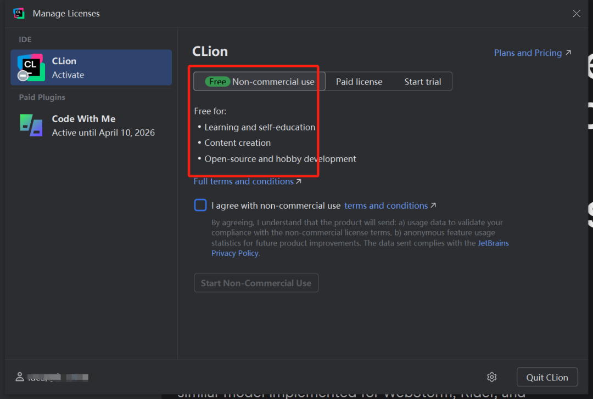The image size is (593, 399).
Task: Click the CLion logo in title bar
Action: (x=19, y=13)
